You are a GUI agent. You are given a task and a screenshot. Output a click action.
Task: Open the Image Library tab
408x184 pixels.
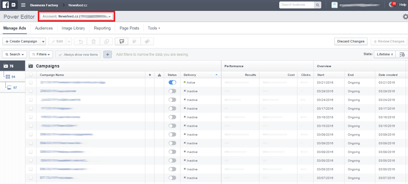pyautogui.click(x=73, y=28)
